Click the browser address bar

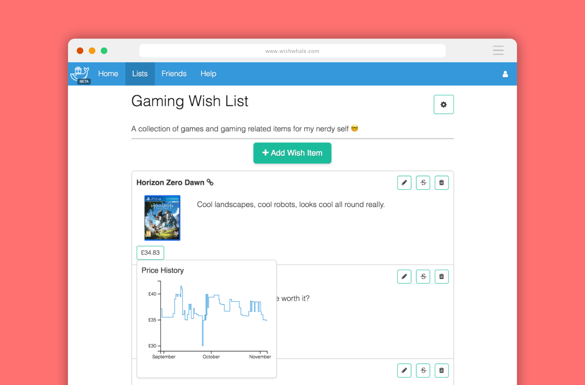click(292, 51)
